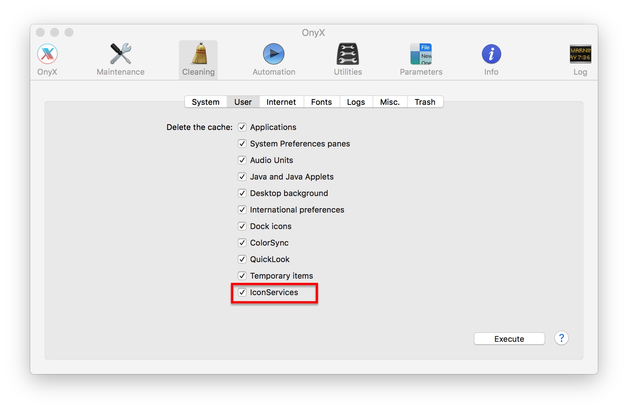Uncheck the Applications cache checkbox
This screenshot has height=410, width=628.
242,127
